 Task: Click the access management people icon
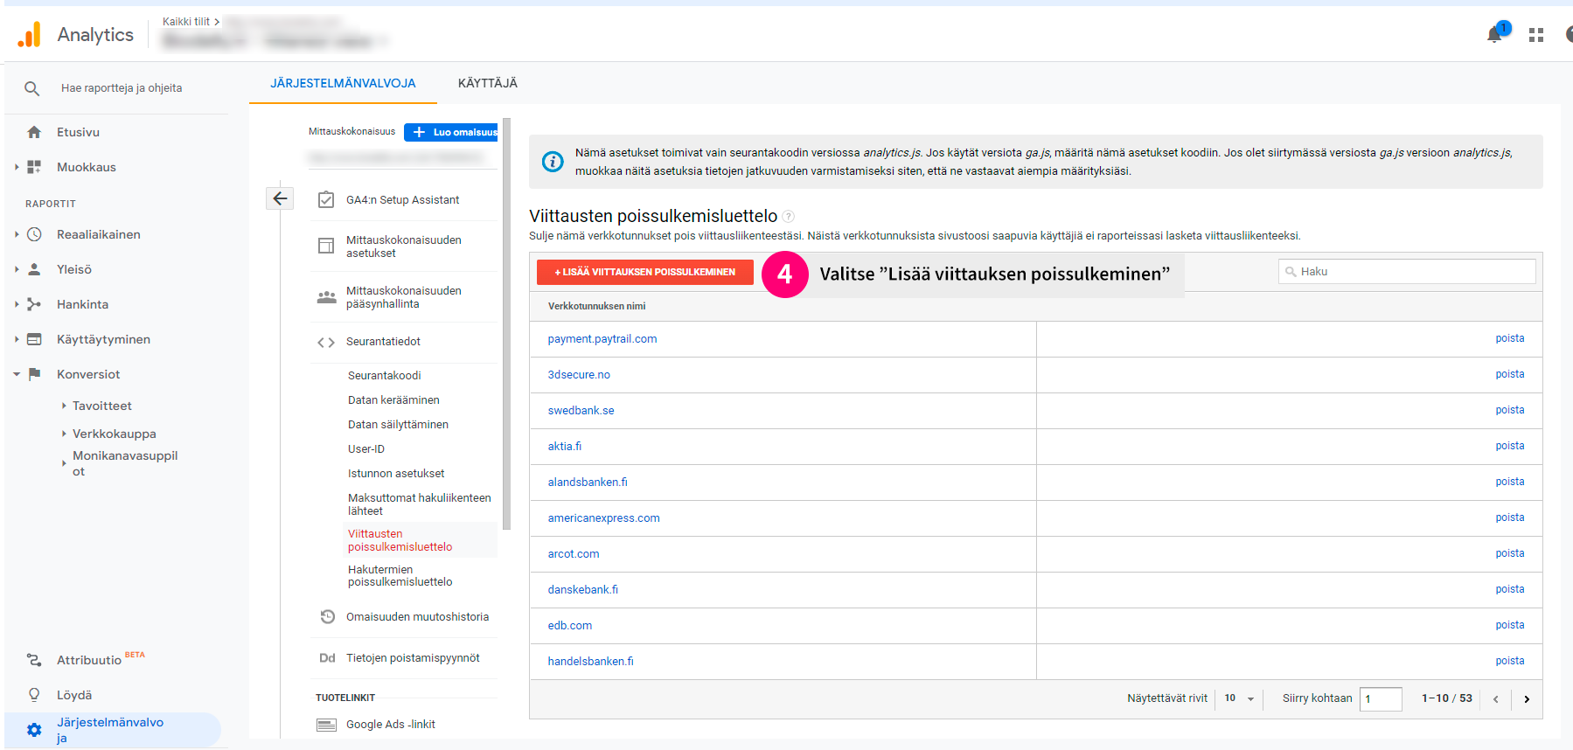326,297
